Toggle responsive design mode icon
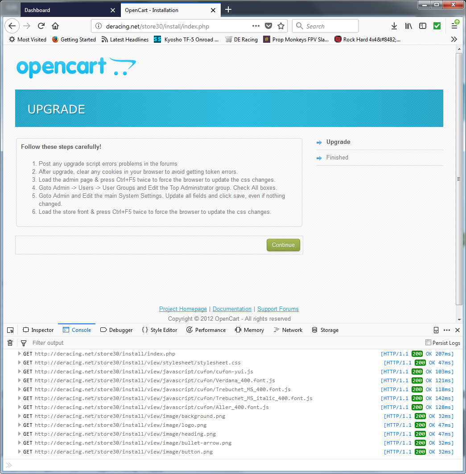466x474 pixels. click(x=436, y=330)
